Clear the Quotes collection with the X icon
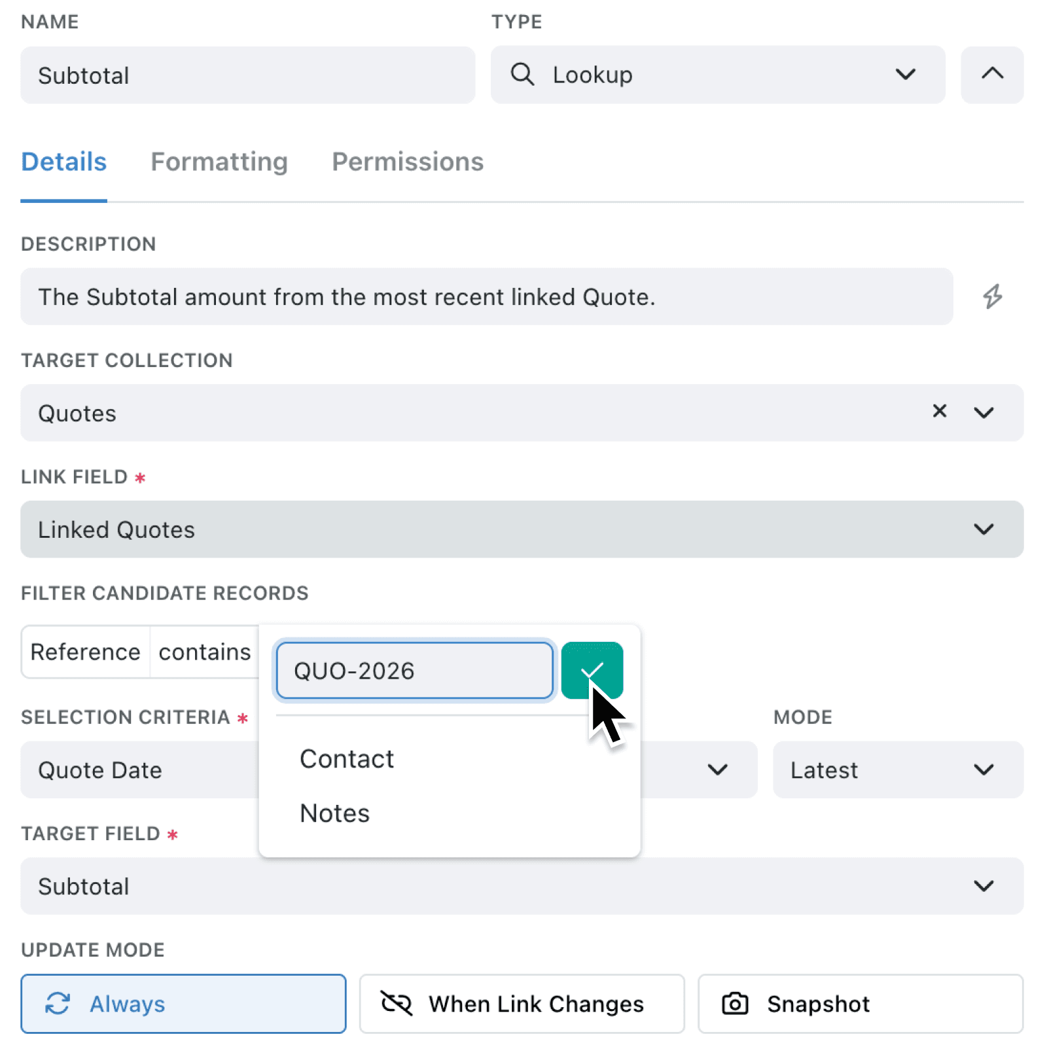Image resolution: width=1047 pixels, height=1047 pixels. click(x=940, y=412)
